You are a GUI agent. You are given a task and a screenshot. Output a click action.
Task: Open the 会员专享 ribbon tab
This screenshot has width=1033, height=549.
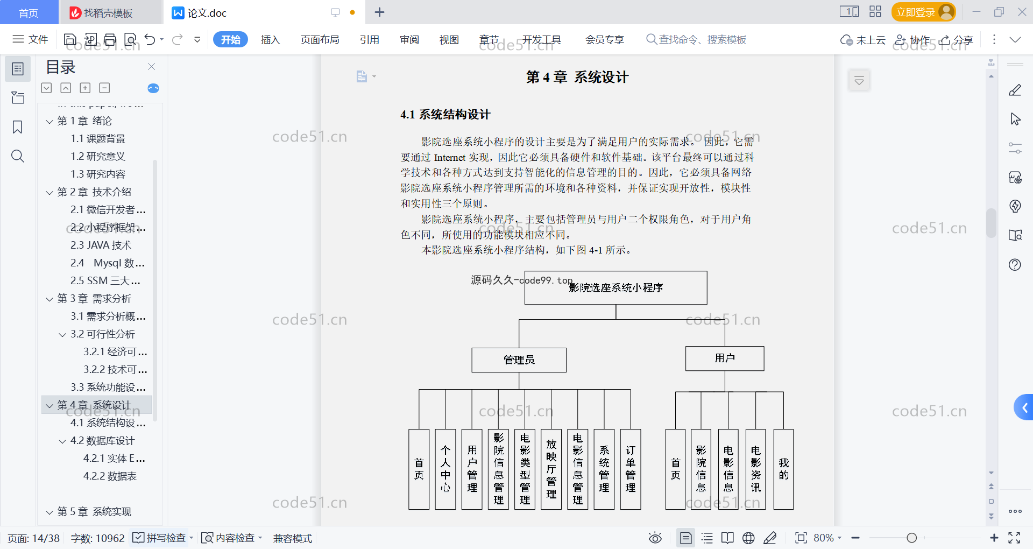click(x=605, y=40)
